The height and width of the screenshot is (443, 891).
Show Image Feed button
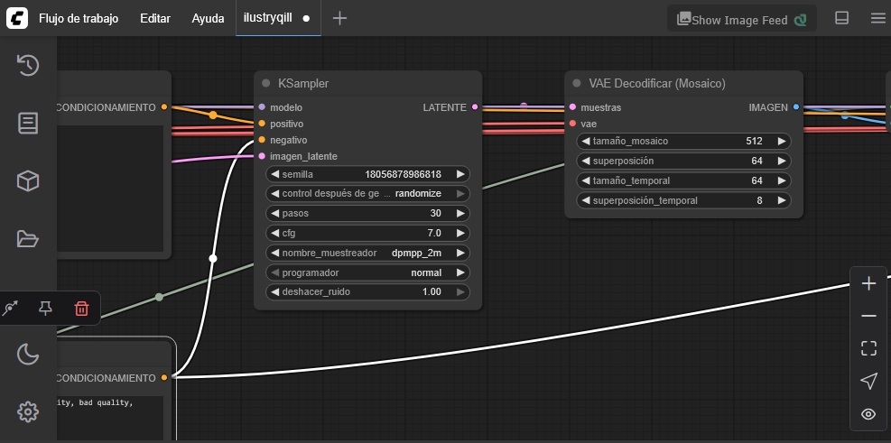click(741, 19)
